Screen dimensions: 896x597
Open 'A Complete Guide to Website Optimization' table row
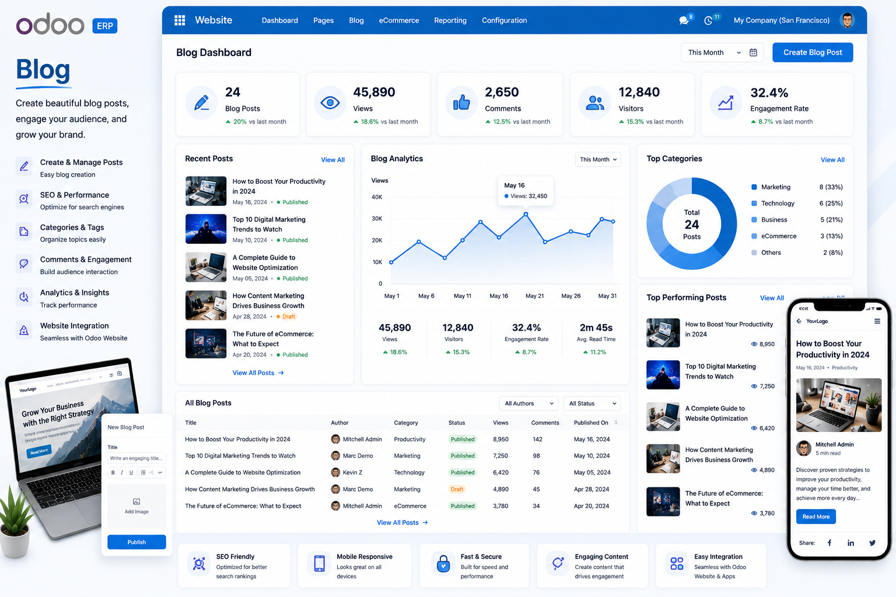pos(402,473)
